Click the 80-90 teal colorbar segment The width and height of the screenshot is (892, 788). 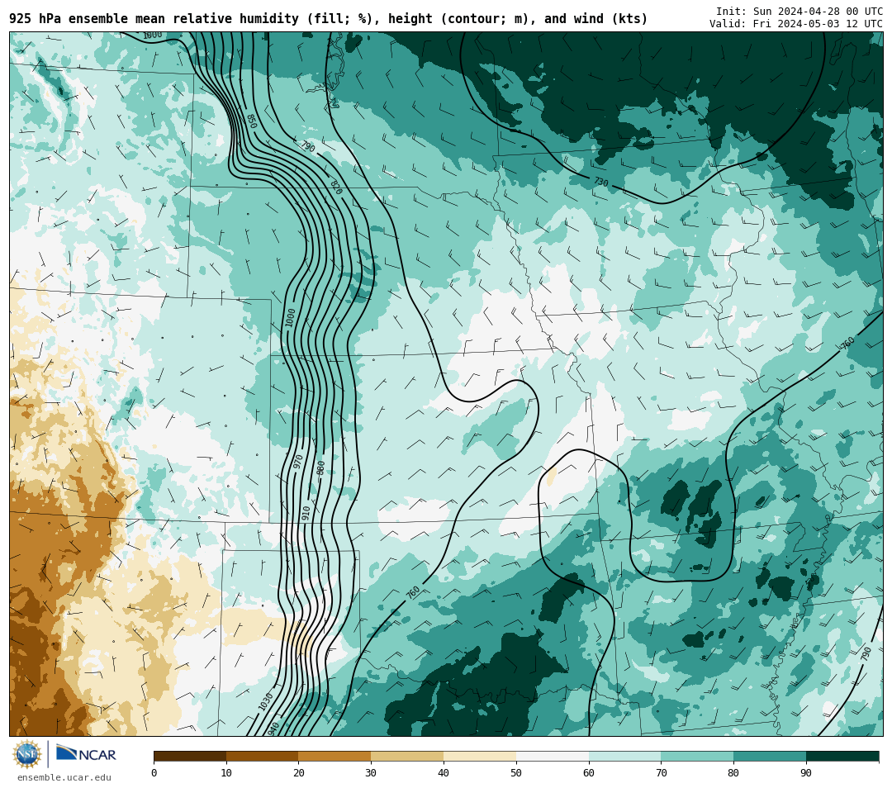(770, 756)
